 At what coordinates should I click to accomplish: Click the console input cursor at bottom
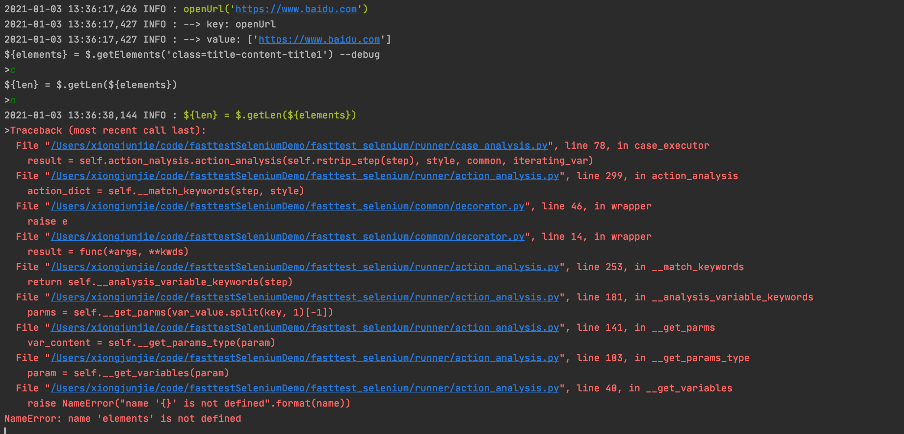click(5, 430)
